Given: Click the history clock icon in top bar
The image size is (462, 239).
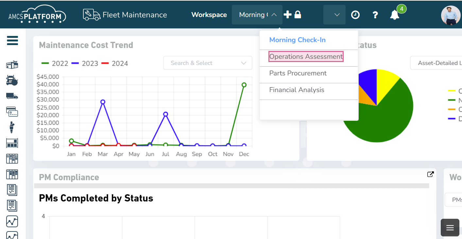Looking at the screenshot, I should [355, 15].
